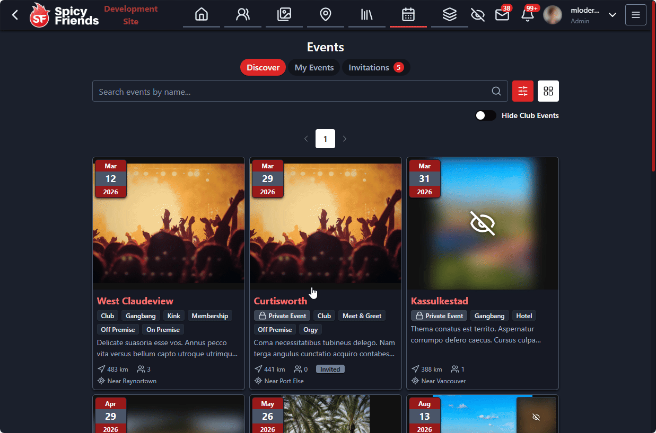
Task: Open the mail inbox with 38 badge
Action: click(x=502, y=15)
